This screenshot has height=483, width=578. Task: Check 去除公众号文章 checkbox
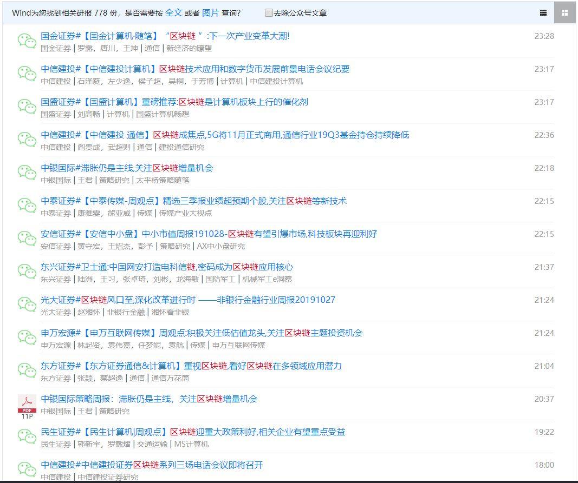coord(269,13)
